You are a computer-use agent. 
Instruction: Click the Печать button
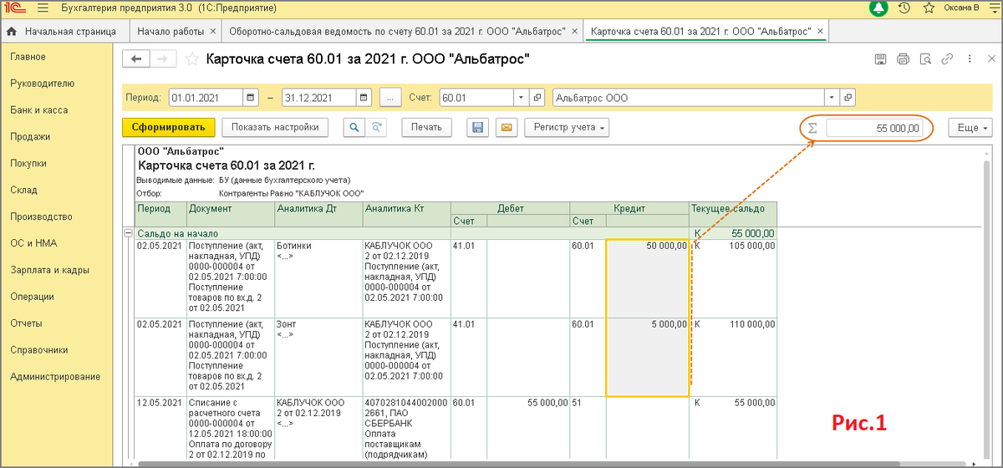426,127
